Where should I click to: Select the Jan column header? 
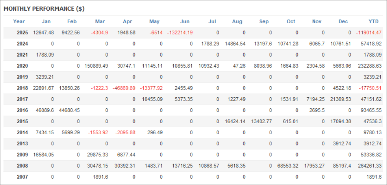[46, 21]
